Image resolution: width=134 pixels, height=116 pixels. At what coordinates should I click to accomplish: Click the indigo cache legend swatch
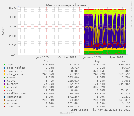pos(5,81)
